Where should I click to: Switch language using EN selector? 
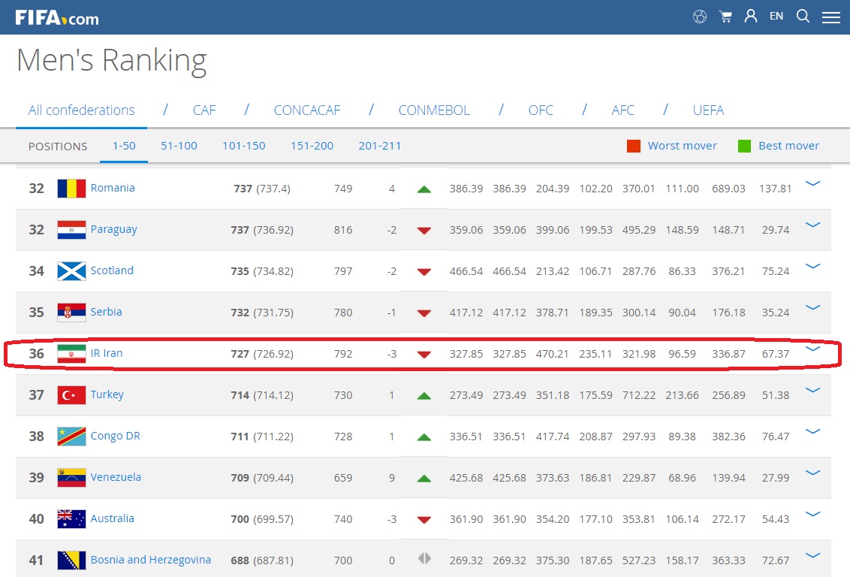tap(776, 16)
